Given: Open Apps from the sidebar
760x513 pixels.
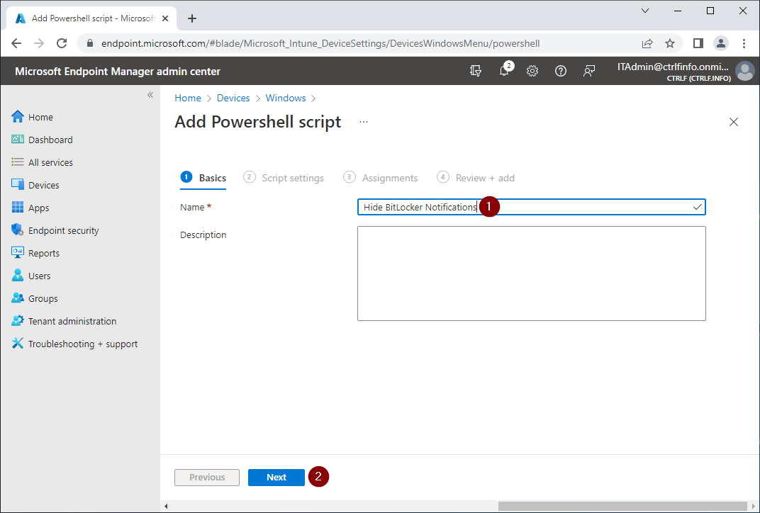Looking at the screenshot, I should click(38, 207).
